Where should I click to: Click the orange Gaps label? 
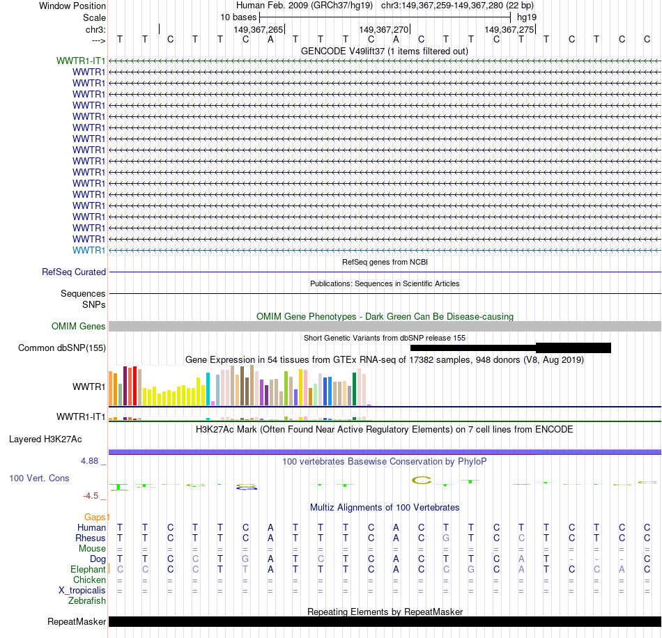95,518
